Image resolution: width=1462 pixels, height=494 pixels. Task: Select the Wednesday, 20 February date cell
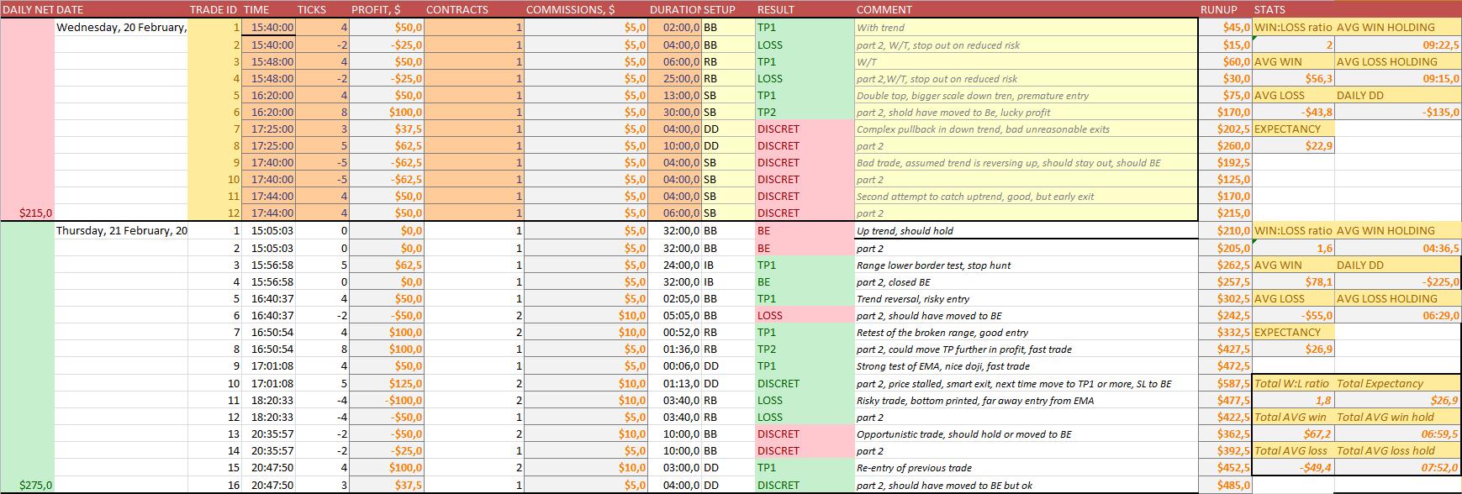click(x=121, y=27)
